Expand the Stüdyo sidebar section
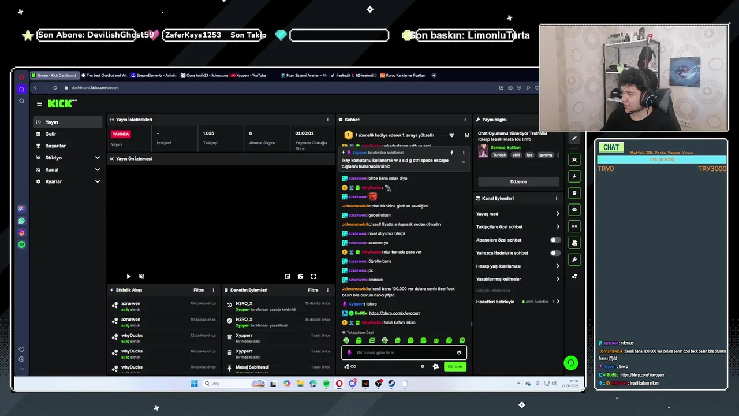739x416 pixels. coord(68,158)
